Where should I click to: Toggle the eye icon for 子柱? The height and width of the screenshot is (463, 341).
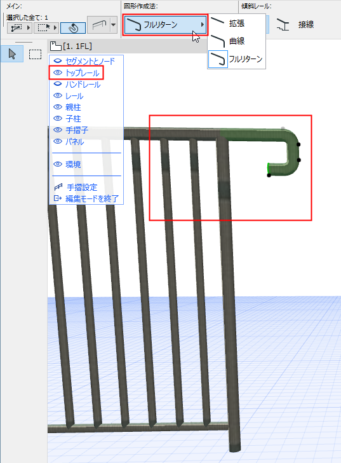point(58,118)
